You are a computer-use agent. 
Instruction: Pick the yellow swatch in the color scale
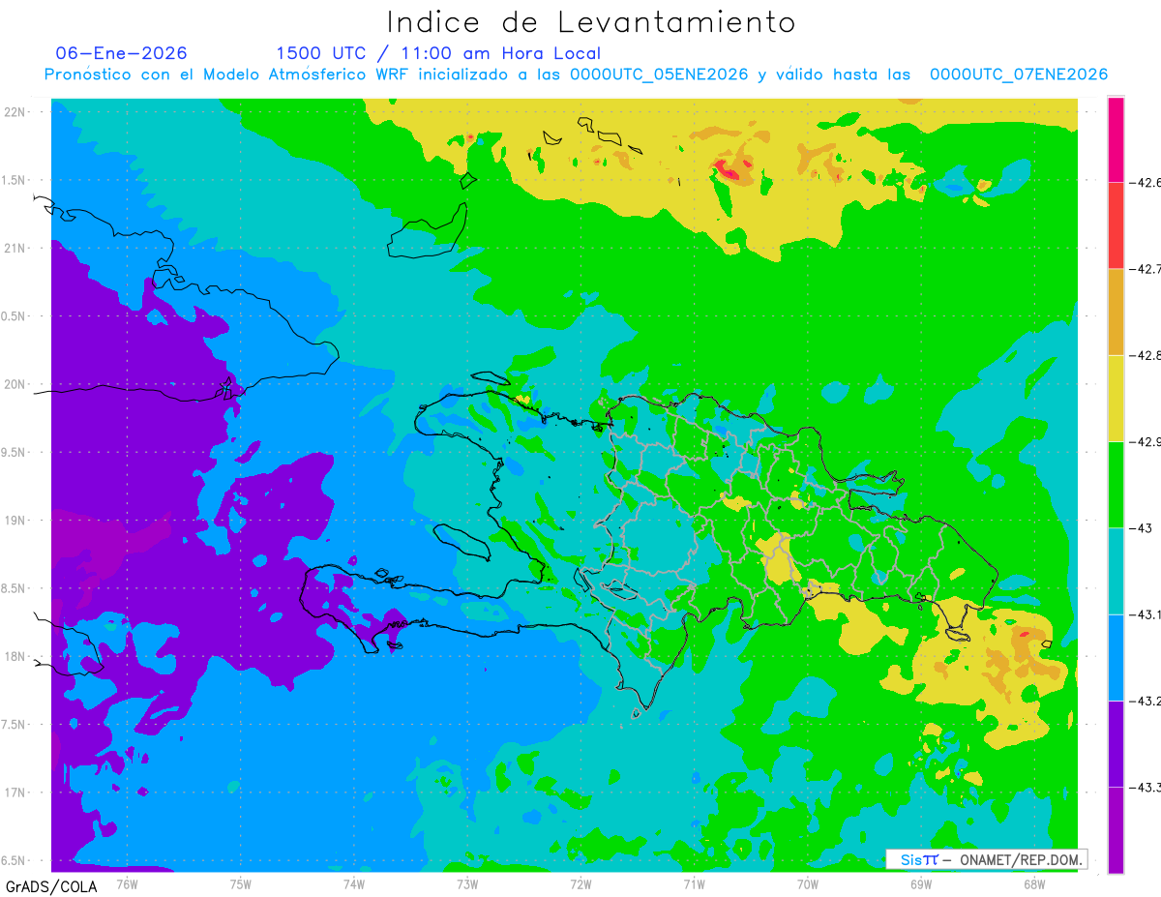point(1116,398)
